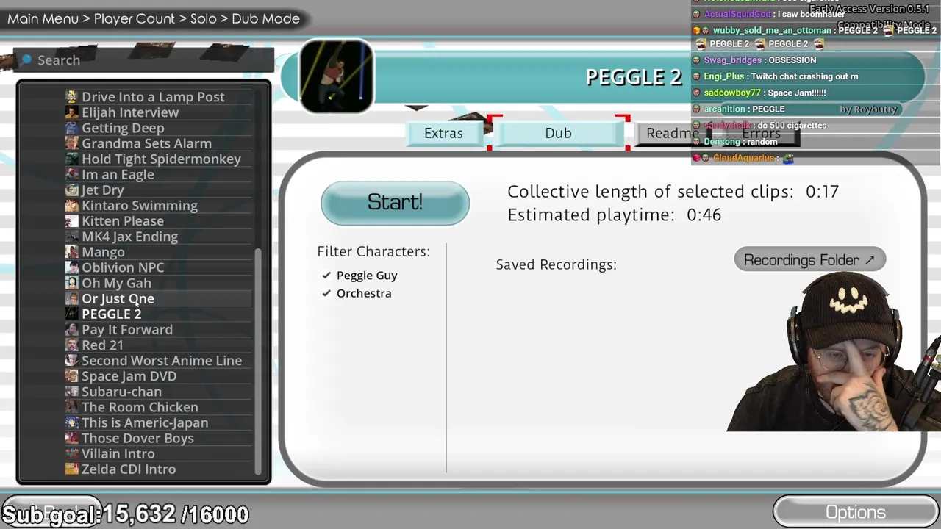Click the Subaru-chan clip icon
This screenshot has width=941, height=529.
[x=71, y=392]
